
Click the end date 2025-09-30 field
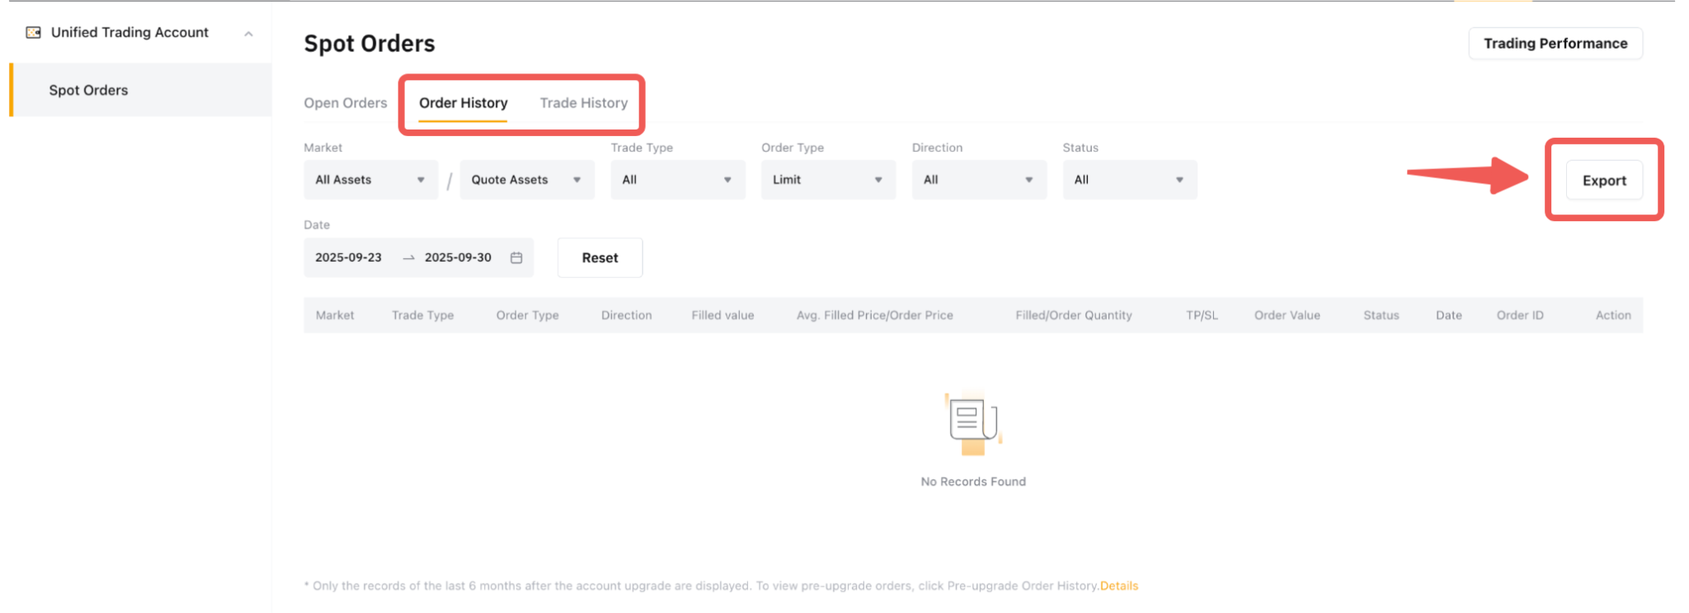pyautogui.click(x=458, y=257)
